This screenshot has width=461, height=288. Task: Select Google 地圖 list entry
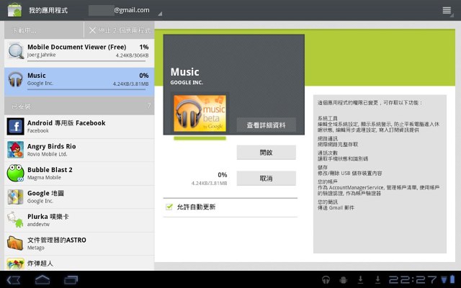tap(79, 197)
